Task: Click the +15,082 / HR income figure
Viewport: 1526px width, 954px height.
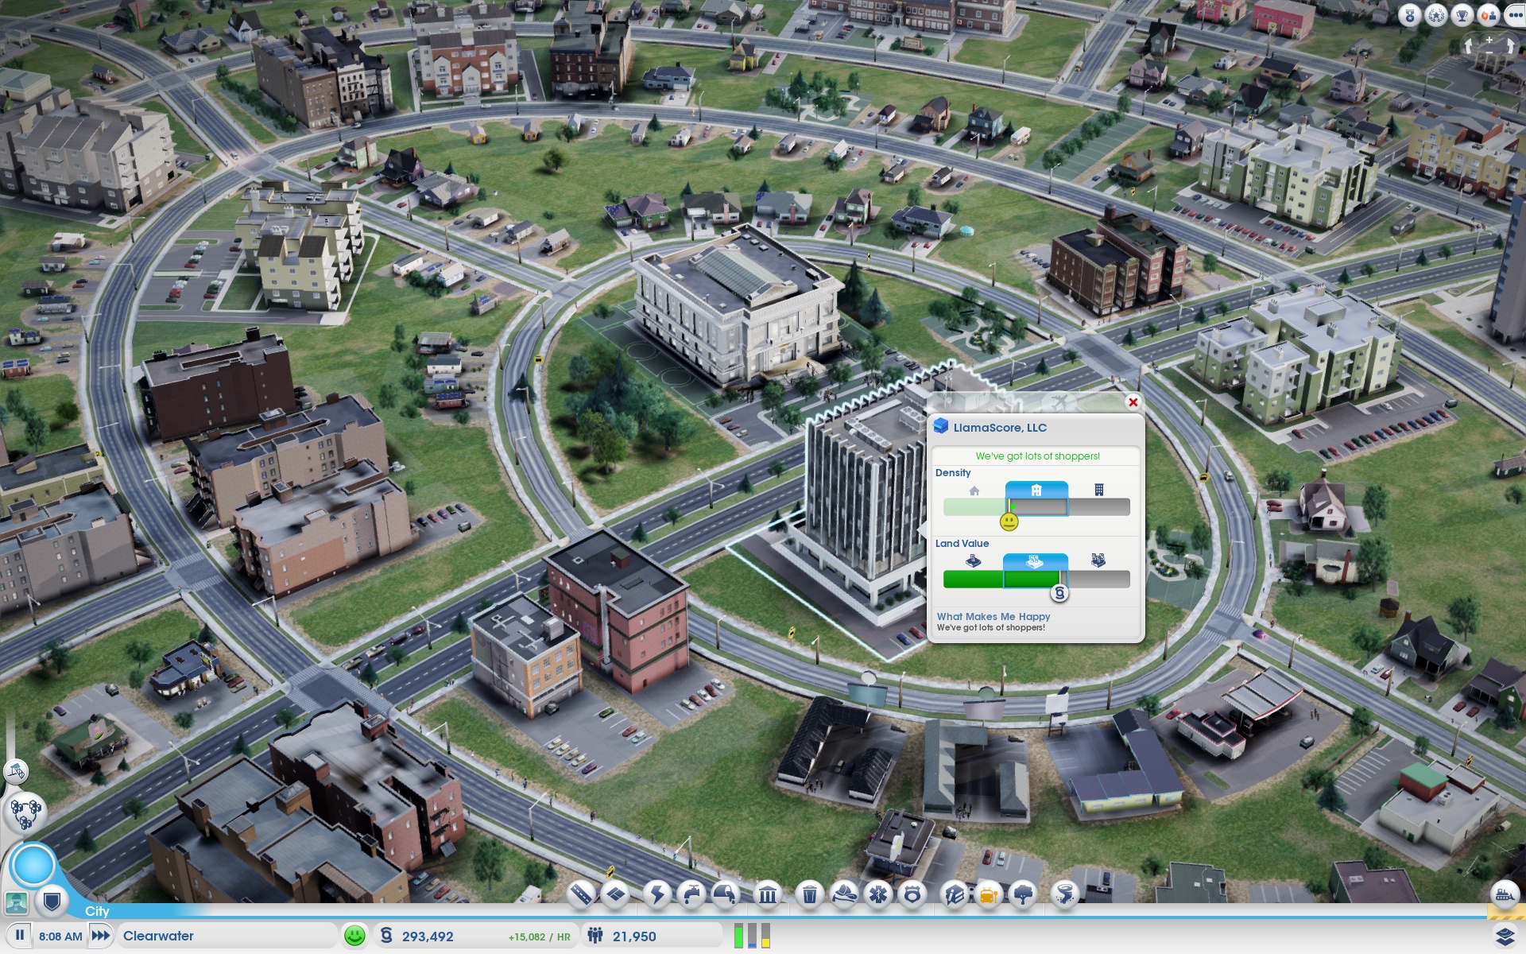Action: pos(540,937)
